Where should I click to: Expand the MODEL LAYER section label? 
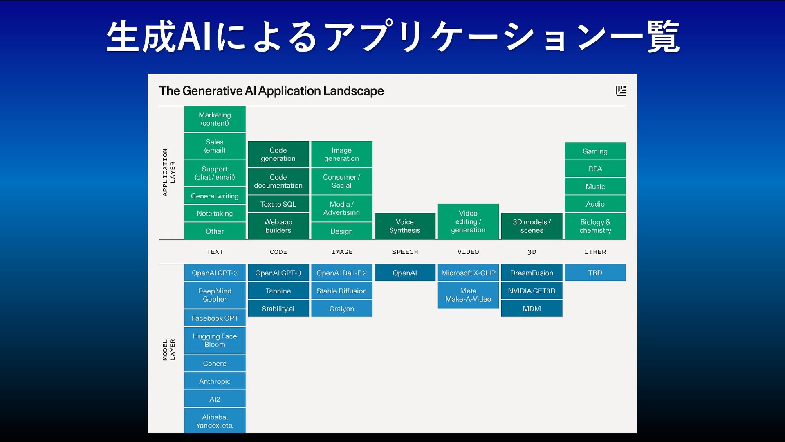click(x=168, y=351)
